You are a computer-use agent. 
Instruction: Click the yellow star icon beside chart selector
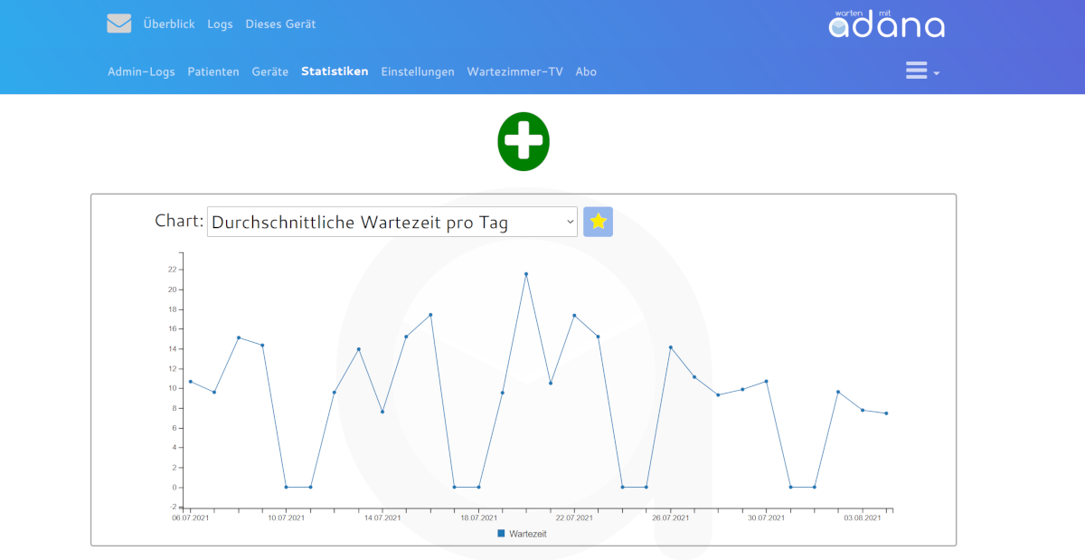tap(597, 221)
